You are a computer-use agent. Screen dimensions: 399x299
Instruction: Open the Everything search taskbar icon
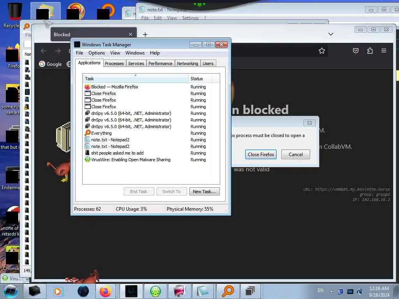tap(228, 291)
